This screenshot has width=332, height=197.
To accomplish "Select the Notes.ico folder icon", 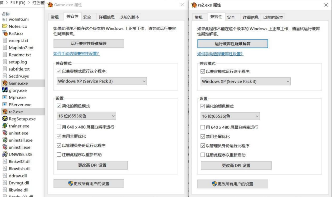I will click(x=5, y=26).
